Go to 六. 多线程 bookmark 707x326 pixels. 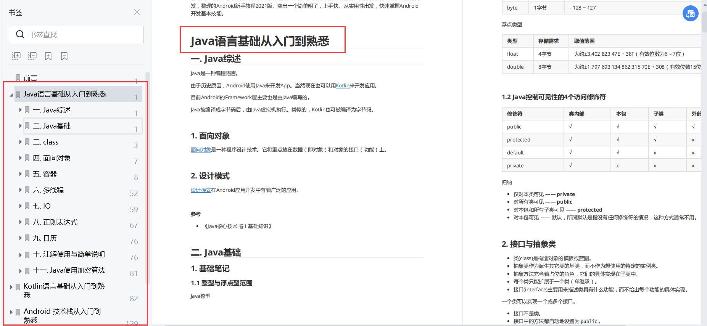(x=48, y=190)
